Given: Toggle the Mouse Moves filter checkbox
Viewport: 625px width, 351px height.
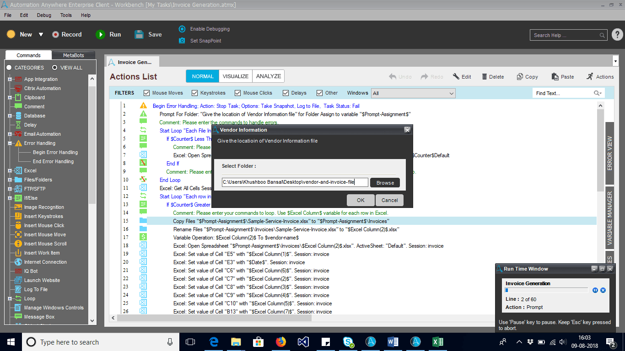Looking at the screenshot, I should pos(147,93).
